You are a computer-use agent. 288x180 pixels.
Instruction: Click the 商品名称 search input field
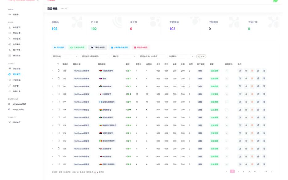click(94, 56)
